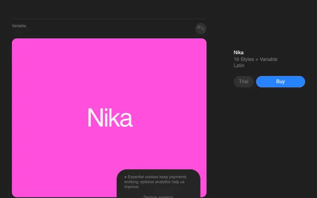Screen dimensions: 317x198
Task: Click the Trial button
Action: pyautogui.click(x=243, y=82)
